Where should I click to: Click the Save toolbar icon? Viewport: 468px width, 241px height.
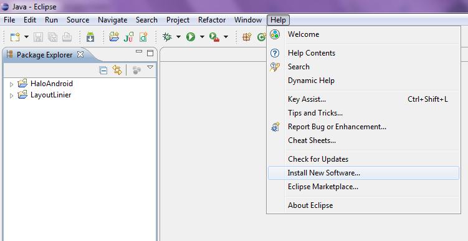(x=38, y=37)
